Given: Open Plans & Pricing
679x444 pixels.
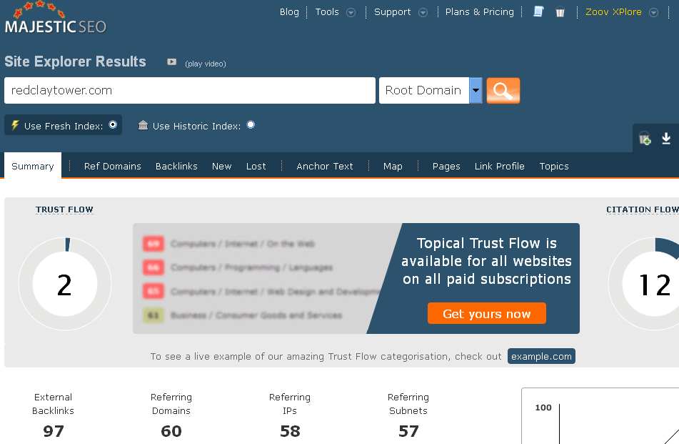Looking at the screenshot, I should click(479, 12).
